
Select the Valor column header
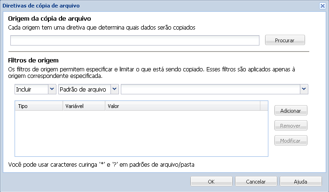tap(182, 107)
